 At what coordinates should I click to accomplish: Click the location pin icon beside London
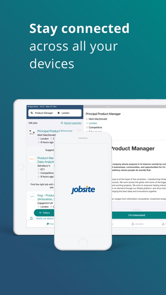tap(58, 113)
